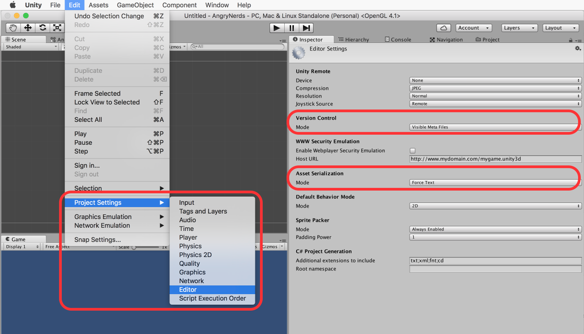This screenshot has height=334, width=584.
Task: Open Version Control Mode dropdown
Action: pos(495,127)
